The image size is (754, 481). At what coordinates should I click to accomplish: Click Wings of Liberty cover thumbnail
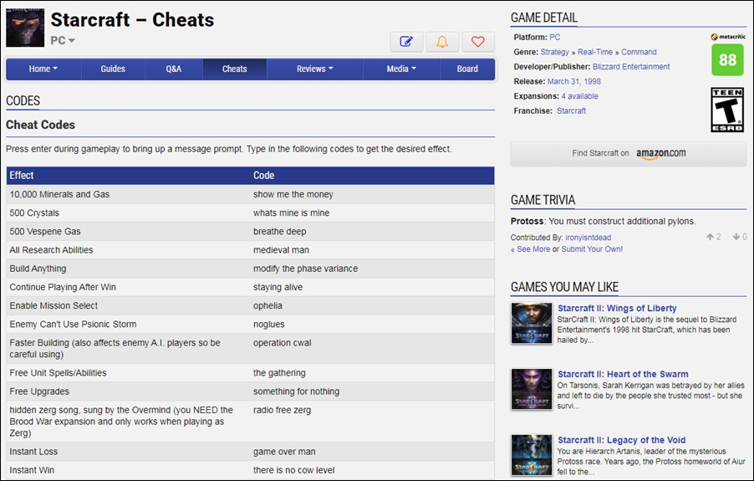[x=532, y=323]
